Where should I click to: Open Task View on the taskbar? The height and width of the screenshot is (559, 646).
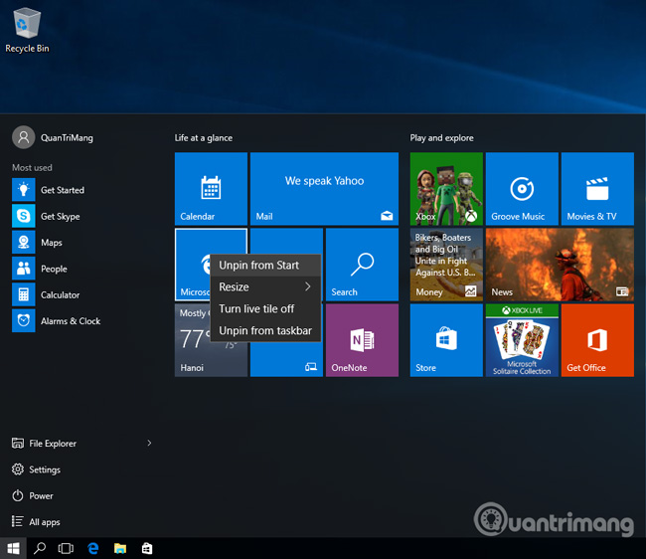tap(66, 548)
